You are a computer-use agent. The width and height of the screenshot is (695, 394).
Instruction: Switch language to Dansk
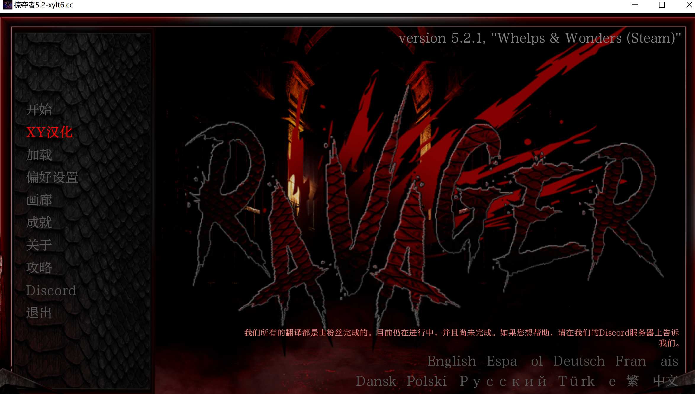tap(377, 381)
